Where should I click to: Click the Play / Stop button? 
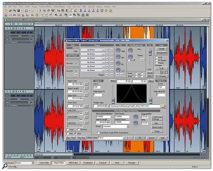pyautogui.click(x=71, y=138)
